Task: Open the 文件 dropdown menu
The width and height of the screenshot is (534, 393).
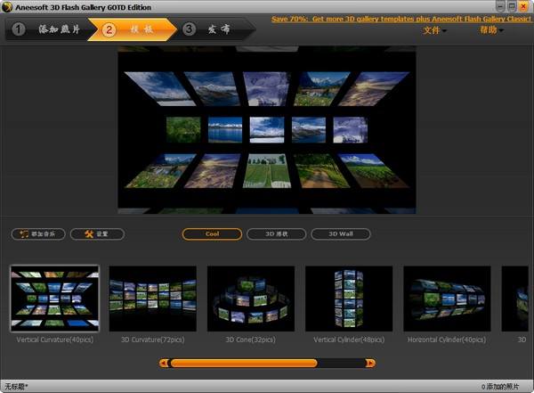Action: tap(434, 30)
